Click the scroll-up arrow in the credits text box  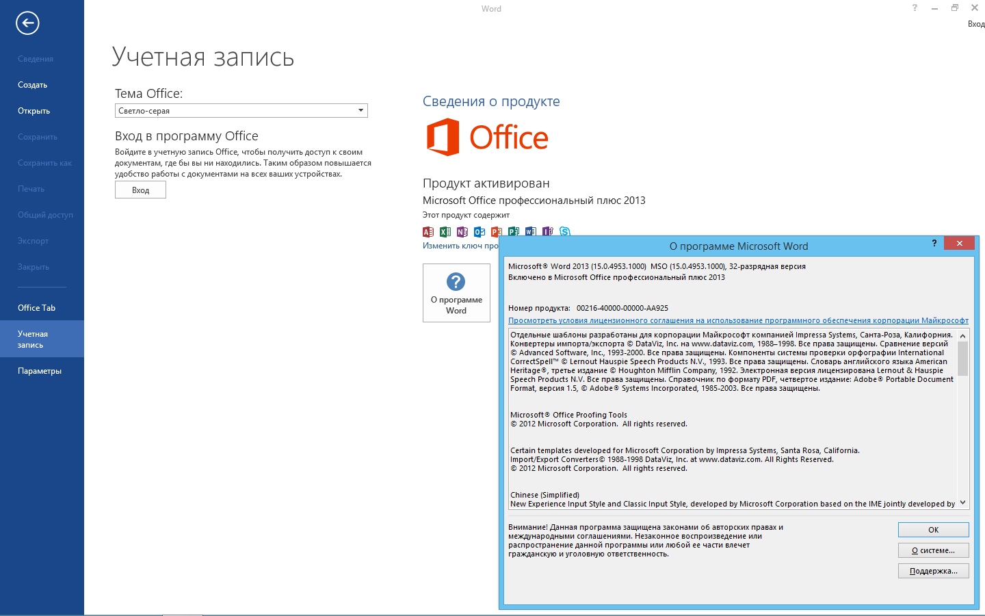pyautogui.click(x=963, y=335)
